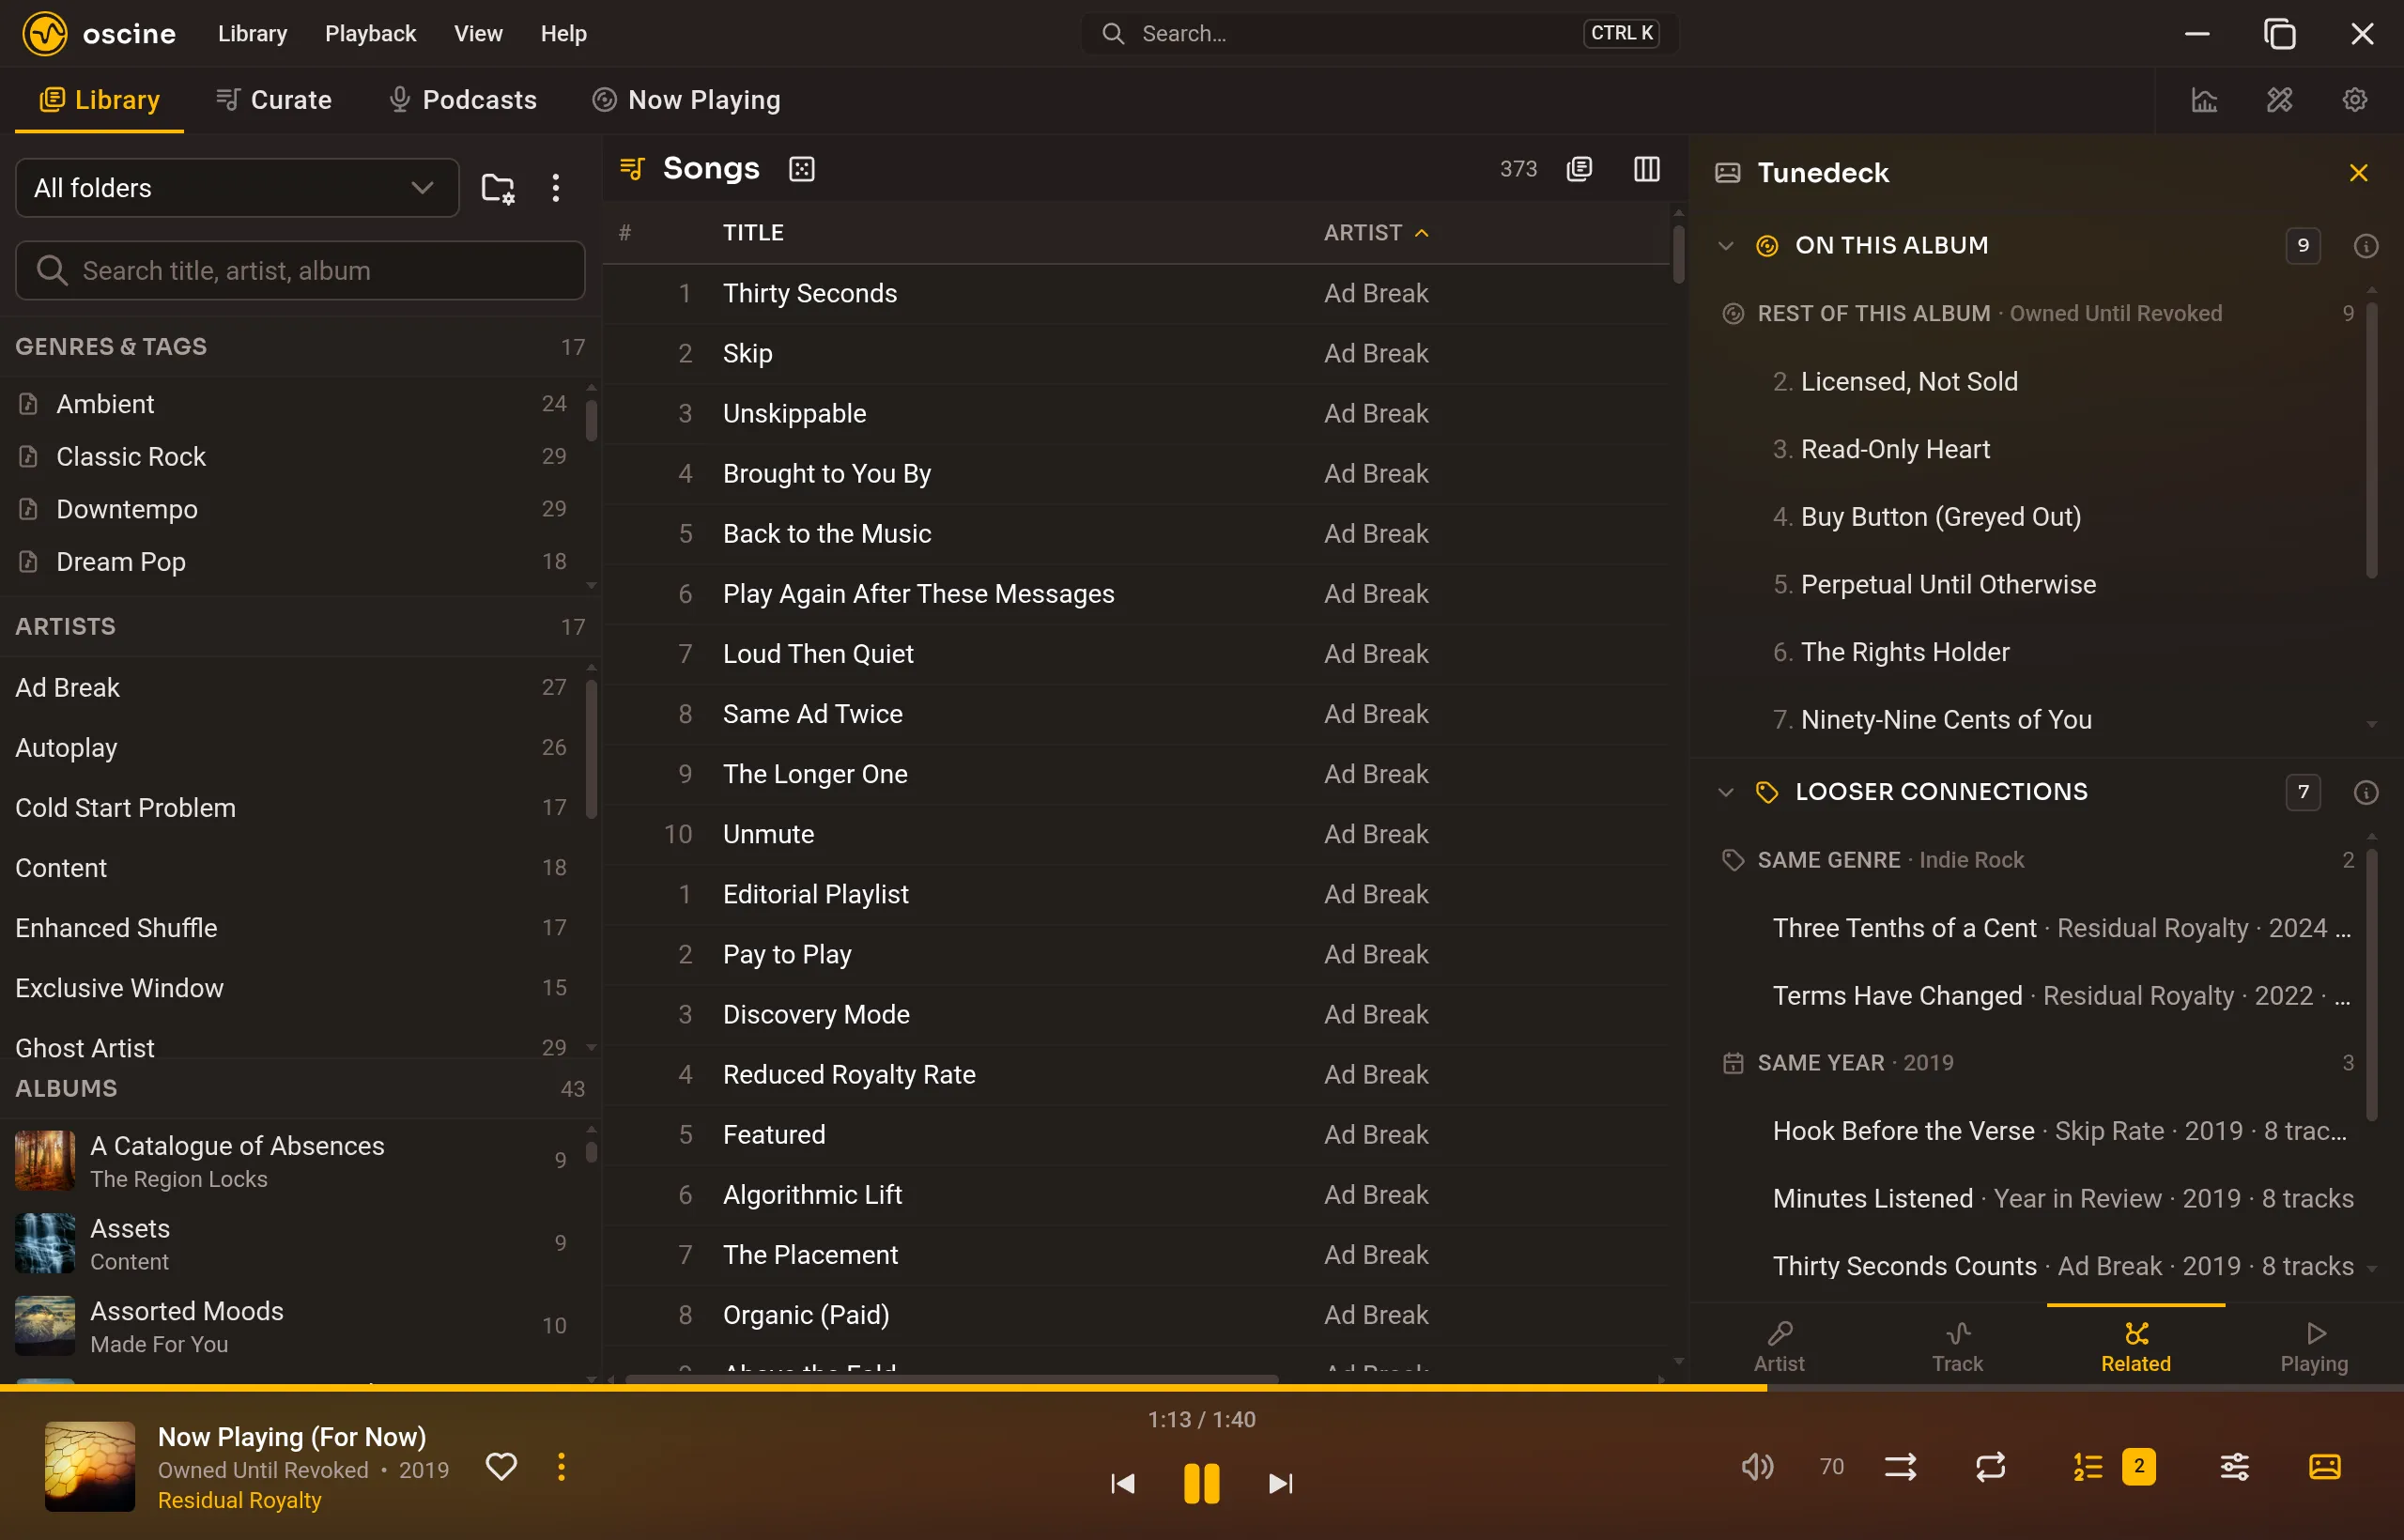2404x1540 pixels.
Task: Open the statistics chart icon
Action: click(2204, 100)
